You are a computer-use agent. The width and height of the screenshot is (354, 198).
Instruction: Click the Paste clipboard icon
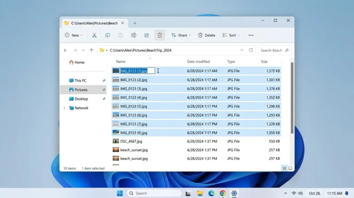coord(121,35)
